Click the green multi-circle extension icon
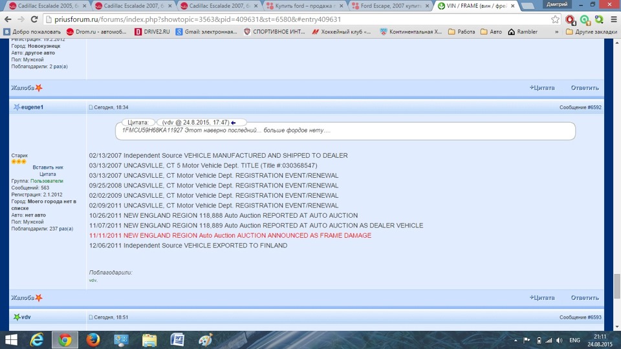Screen dimensions: 621x349 coord(599,19)
